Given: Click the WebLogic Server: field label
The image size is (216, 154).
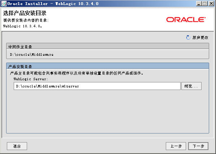Looking at the screenshot, I should [x=31, y=79].
